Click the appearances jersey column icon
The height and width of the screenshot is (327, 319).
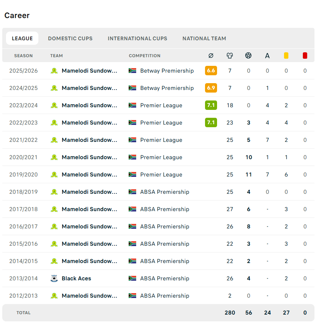tap(229, 55)
